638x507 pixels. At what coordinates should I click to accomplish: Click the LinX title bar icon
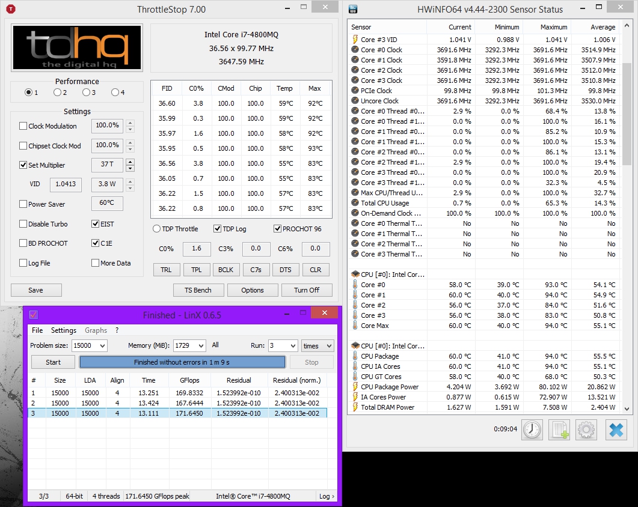[33, 315]
